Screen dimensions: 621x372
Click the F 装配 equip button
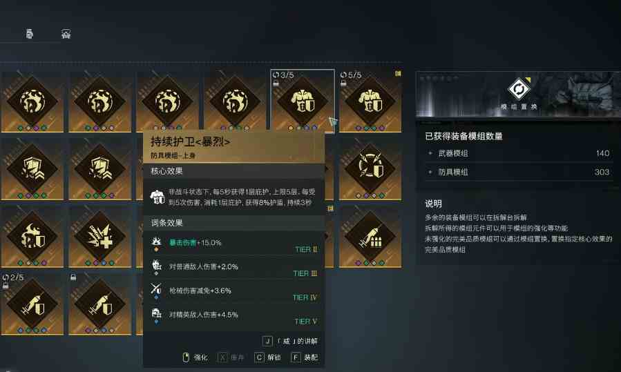pos(304,358)
